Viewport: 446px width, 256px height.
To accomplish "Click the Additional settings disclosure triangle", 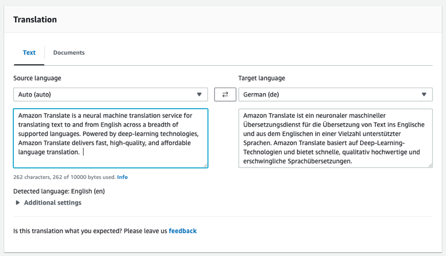I will pyautogui.click(x=18, y=203).
